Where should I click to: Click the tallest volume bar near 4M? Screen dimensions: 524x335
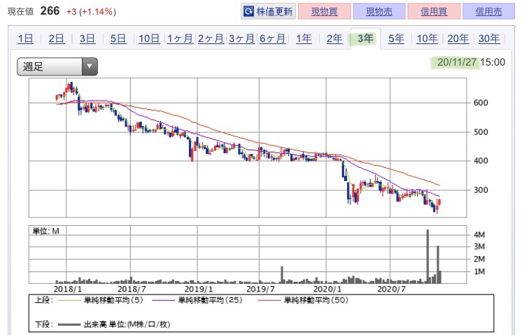pos(427,256)
